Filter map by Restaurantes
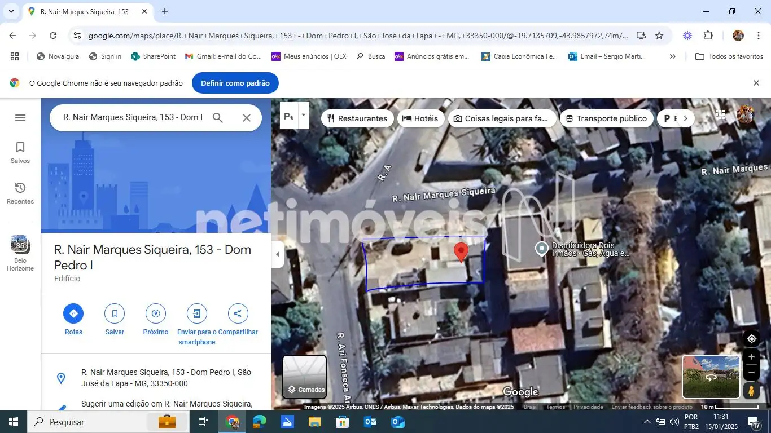 (357, 118)
